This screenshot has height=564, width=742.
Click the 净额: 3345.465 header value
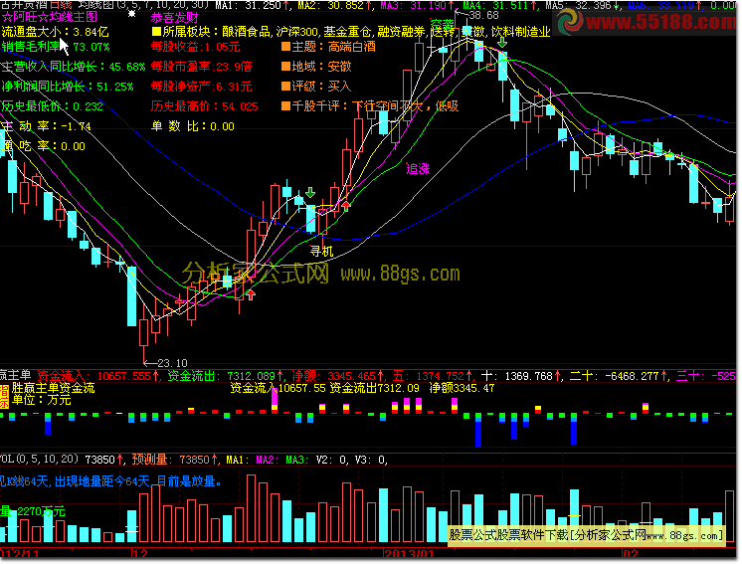[337, 376]
